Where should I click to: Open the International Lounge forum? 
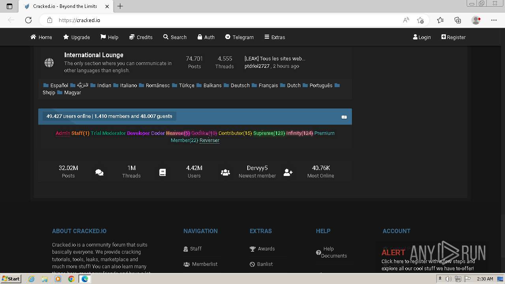click(x=94, y=55)
